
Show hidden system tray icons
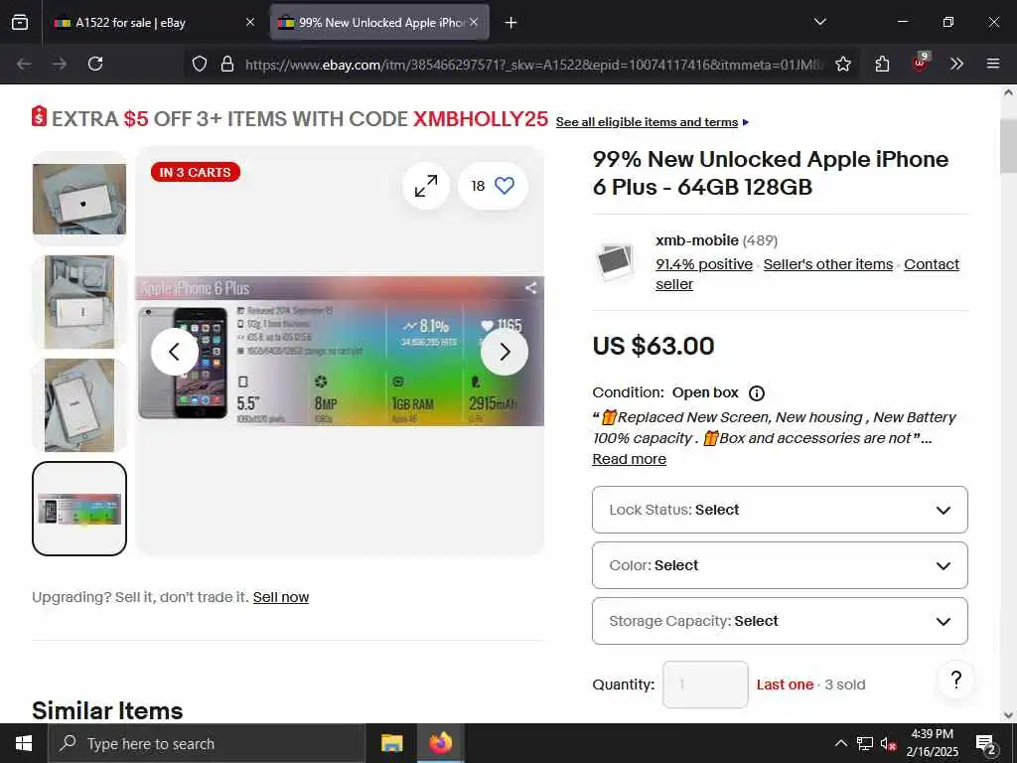pos(840,743)
